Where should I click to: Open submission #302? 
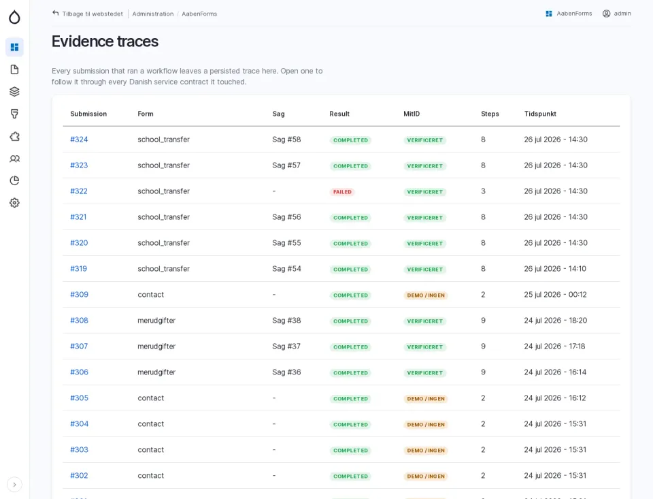tap(79, 475)
